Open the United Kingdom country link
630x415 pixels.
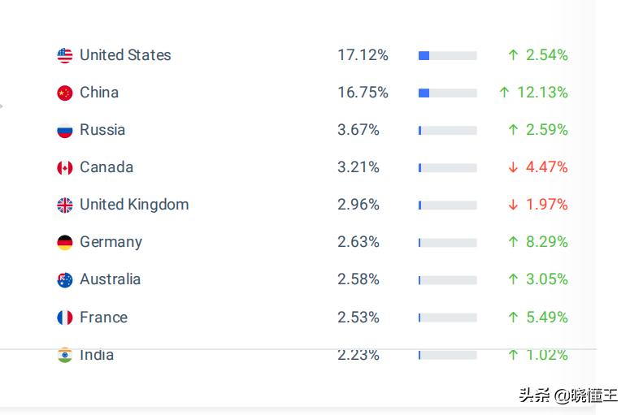[x=134, y=205]
